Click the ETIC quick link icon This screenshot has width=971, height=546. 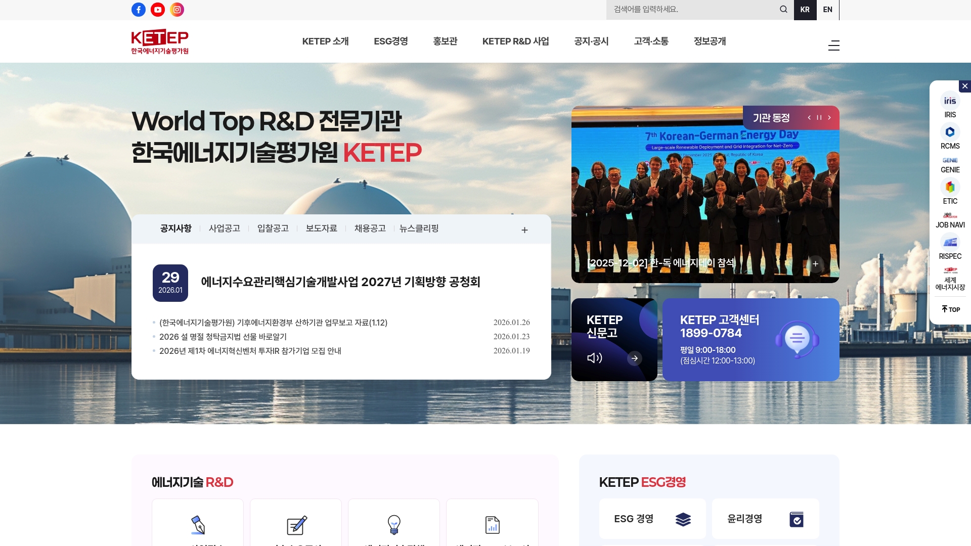[x=950, y=187]
